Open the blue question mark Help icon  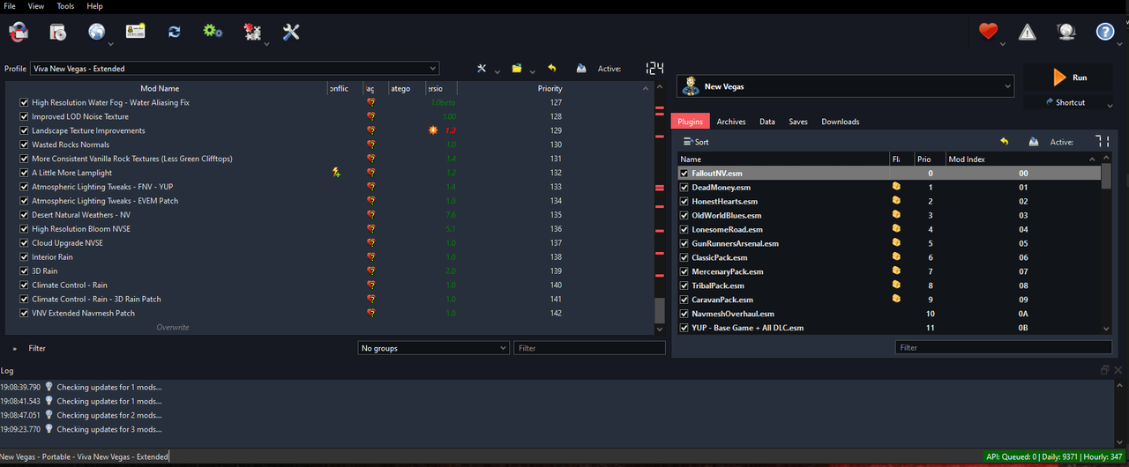(1105, 32)
